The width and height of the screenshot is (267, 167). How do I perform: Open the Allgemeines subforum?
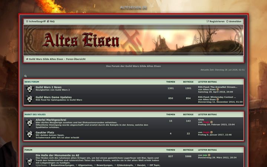(x=85, y=165)
